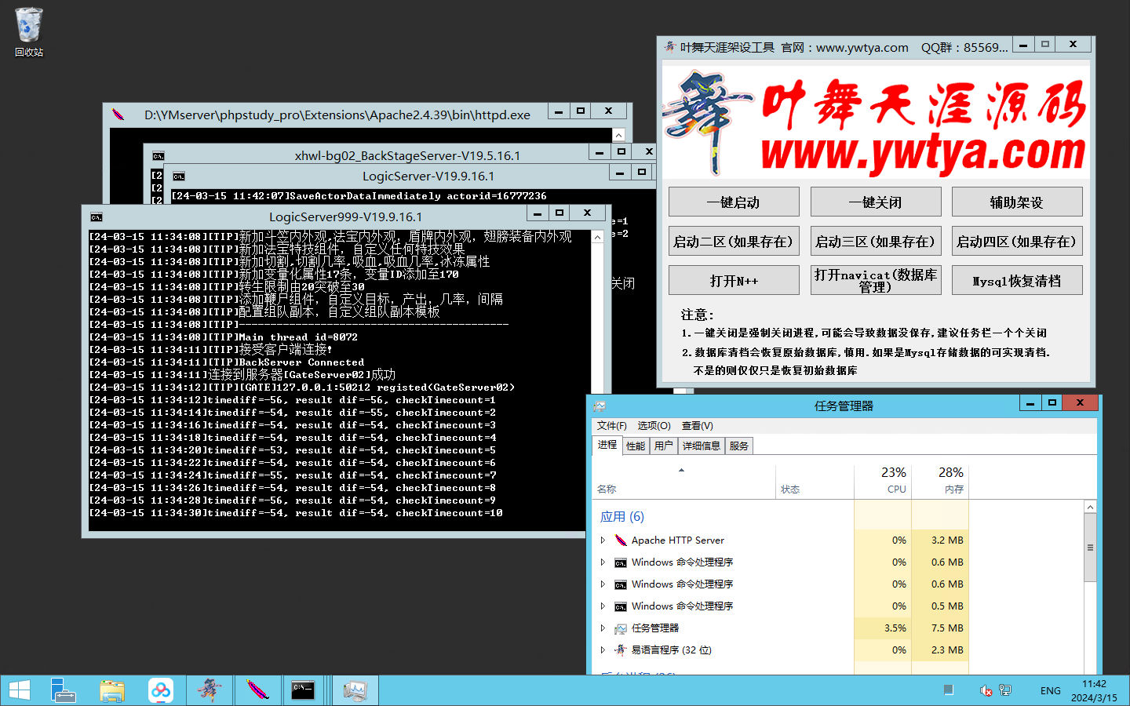Switch to the 用户 tab
The width and height of the screenshot is (1130, 706).
[x=664, y=446]
